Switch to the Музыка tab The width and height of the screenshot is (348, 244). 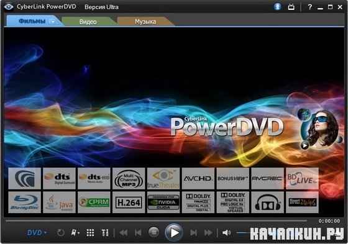(145, 22)
